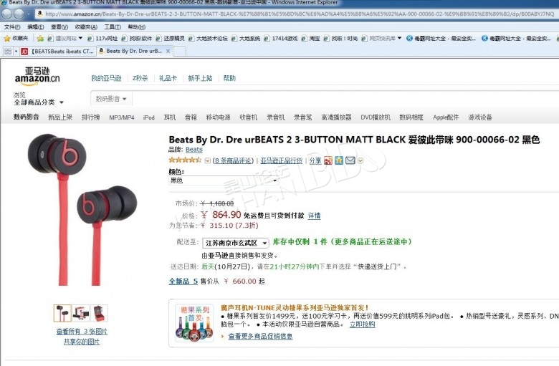Click the add-to-favorites-bar star icon
Viewport: 559px width, 366px height.
tap(40, 38)
